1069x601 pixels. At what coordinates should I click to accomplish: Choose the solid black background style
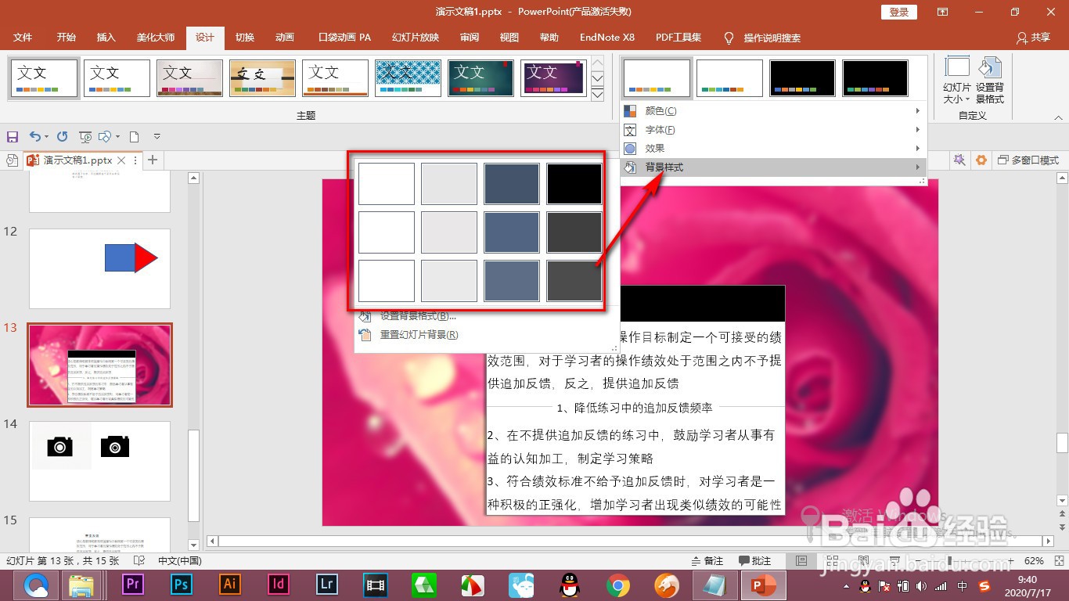point(574,184)
